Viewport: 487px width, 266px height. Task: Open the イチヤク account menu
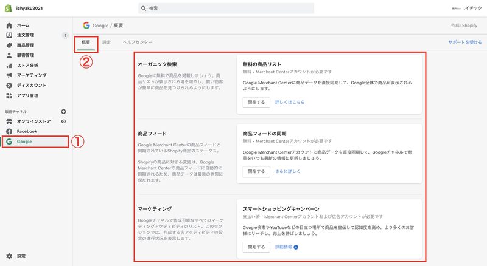(467, 8)
